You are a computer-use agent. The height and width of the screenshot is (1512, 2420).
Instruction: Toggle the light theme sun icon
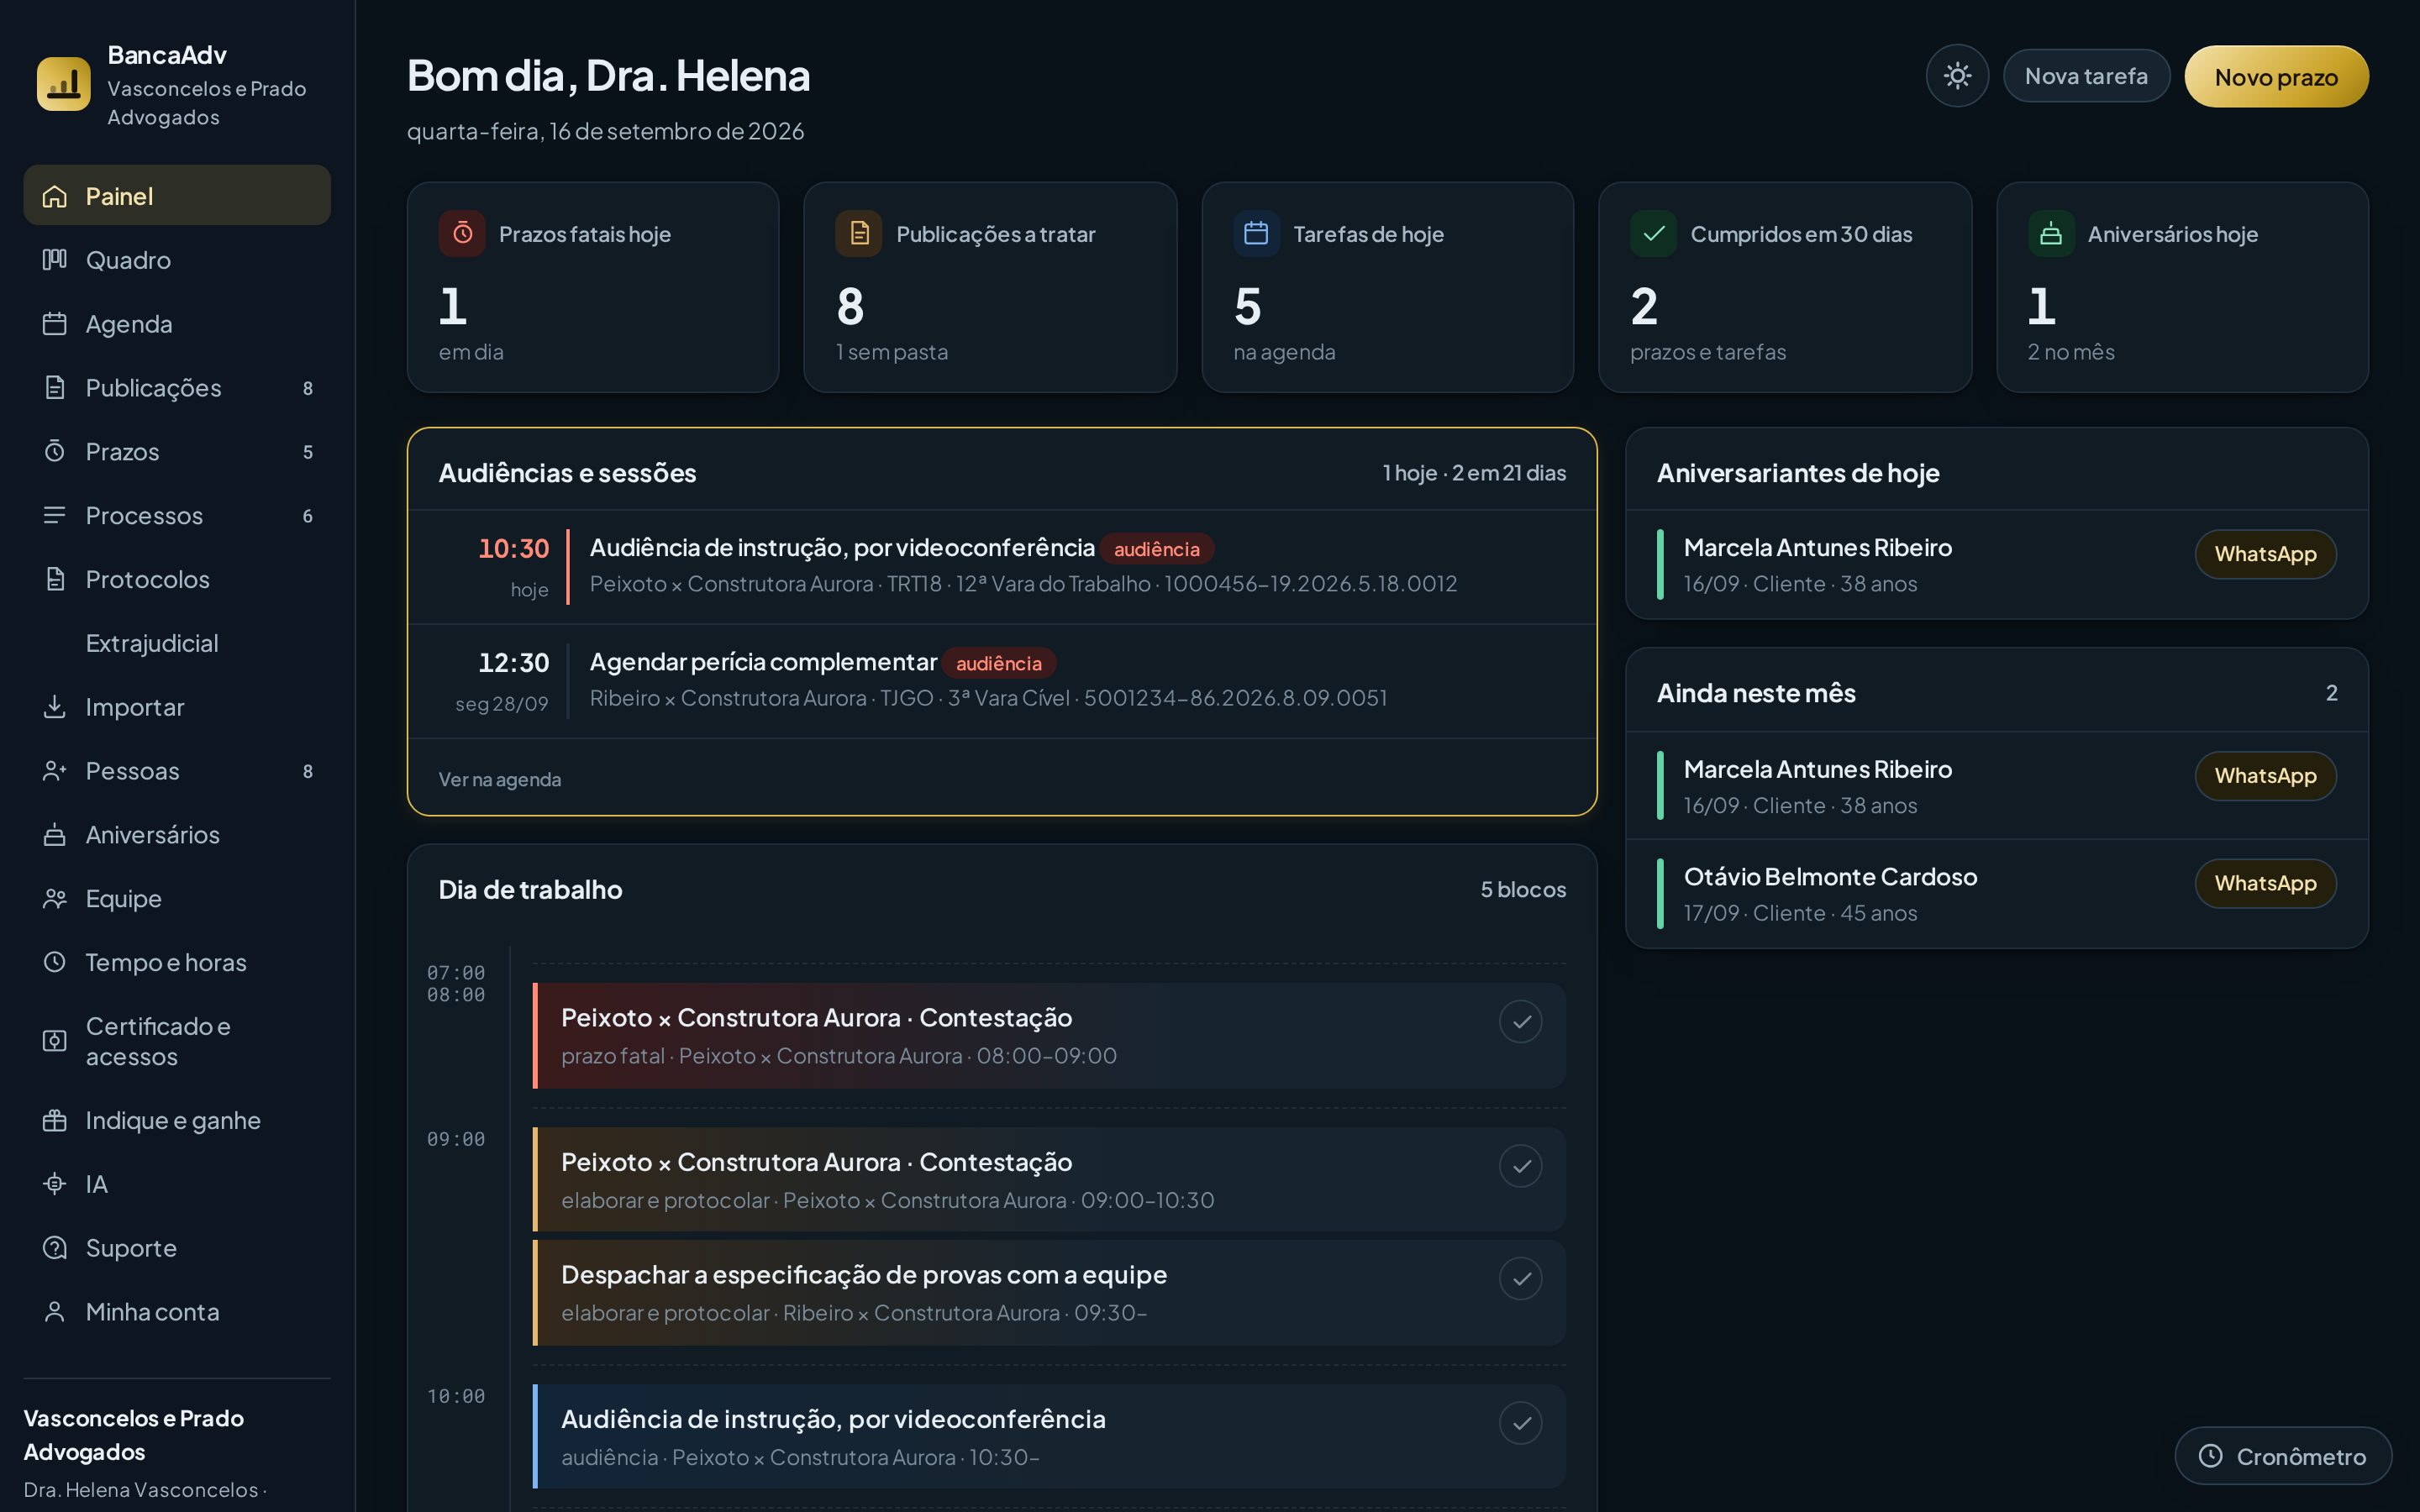1957,76
